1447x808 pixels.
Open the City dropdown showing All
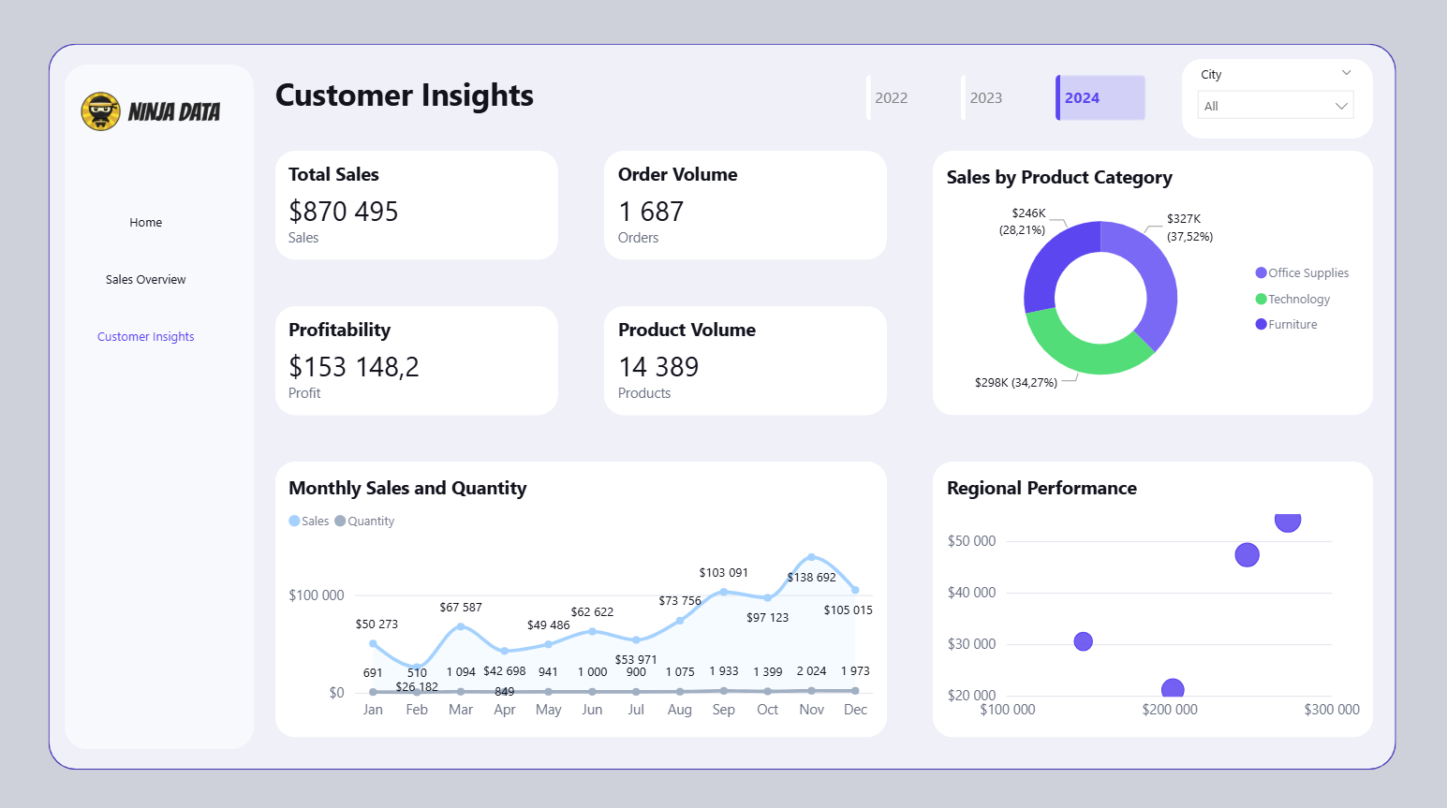1276,106
